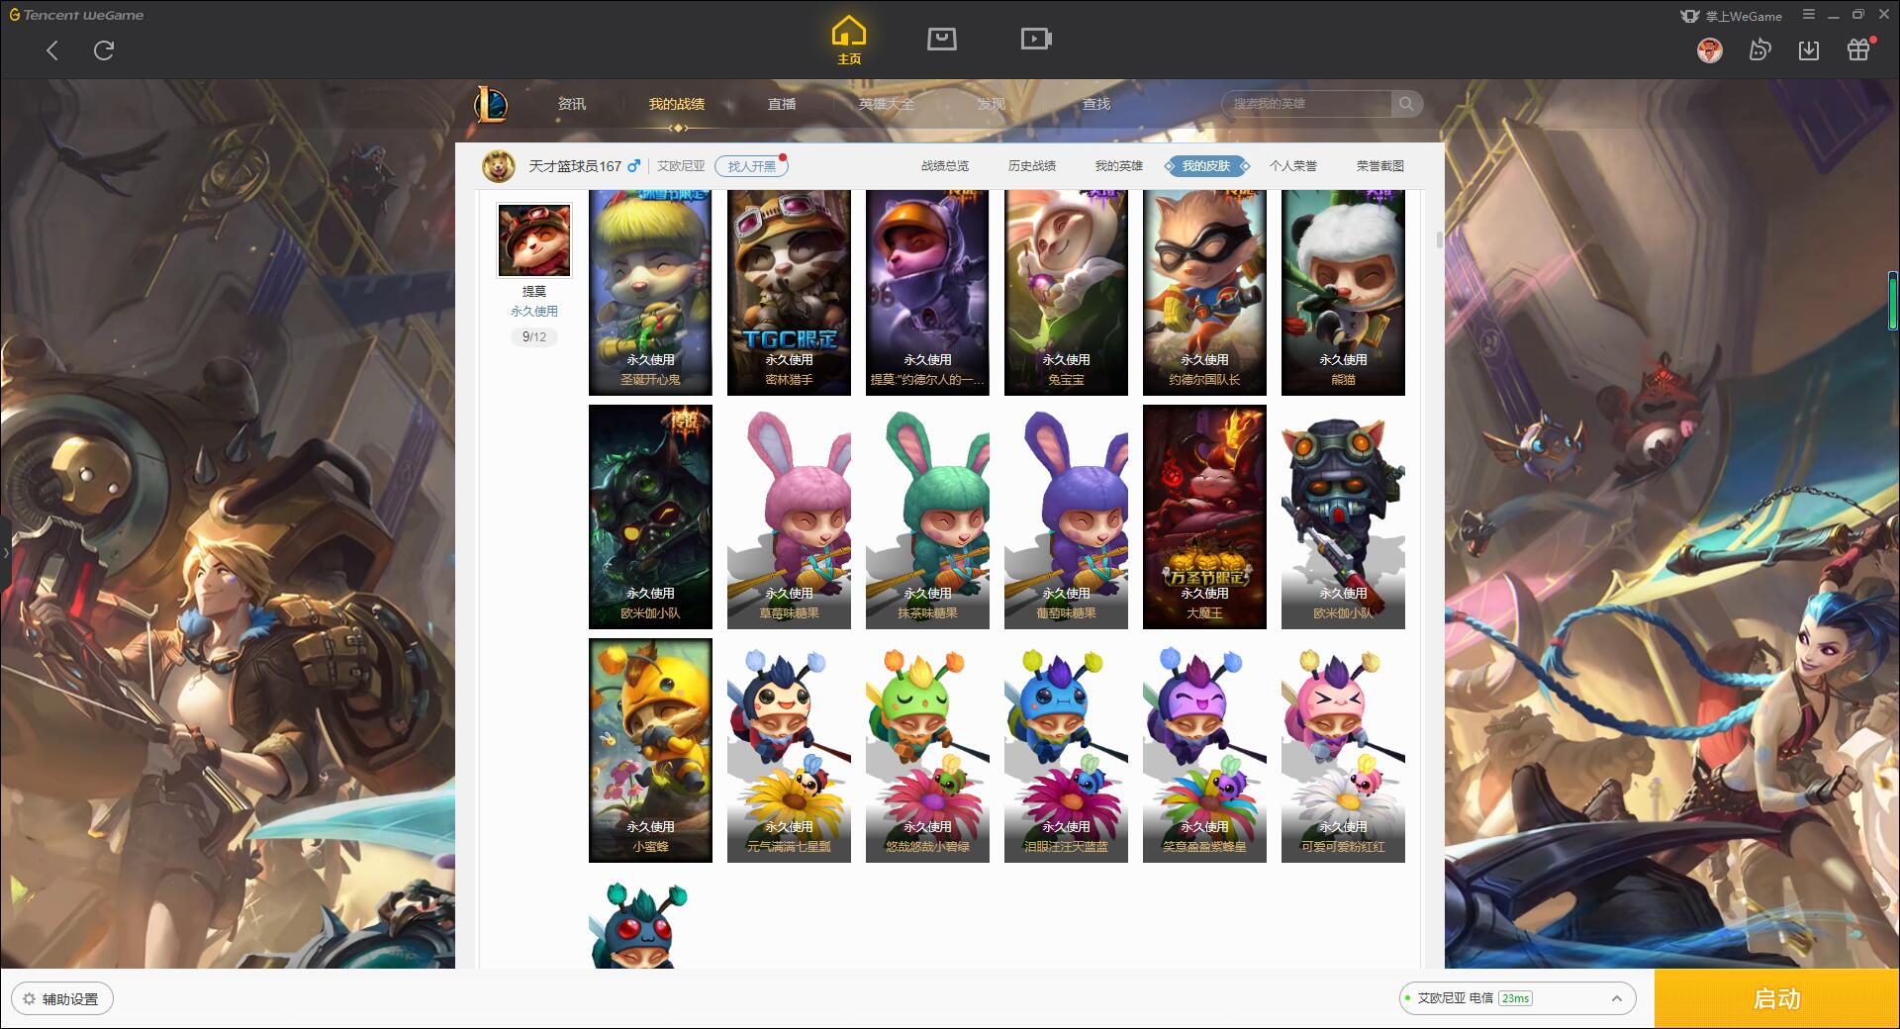The width and height of the screenshot is (1900, 1029).
Task: Select the 草莓味糖果 skin chroma
Action: pos(789,517)
